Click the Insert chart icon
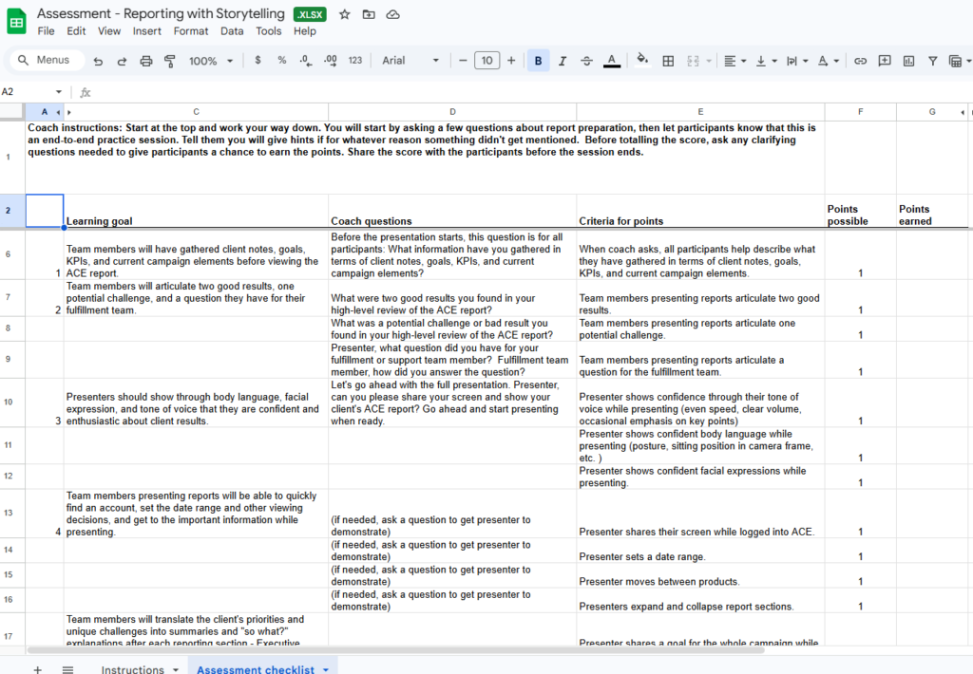This screenshot has width=973, height=674. [x=908, y=61]
